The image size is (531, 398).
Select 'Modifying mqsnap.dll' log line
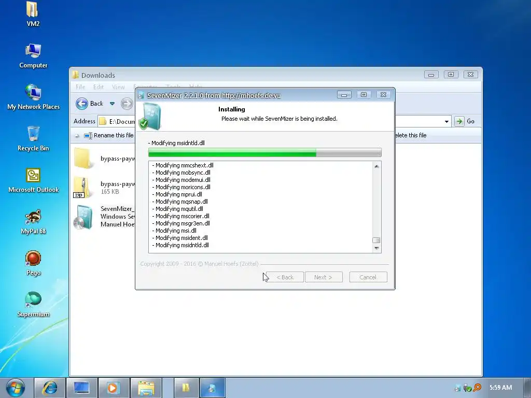coord(180,202)
